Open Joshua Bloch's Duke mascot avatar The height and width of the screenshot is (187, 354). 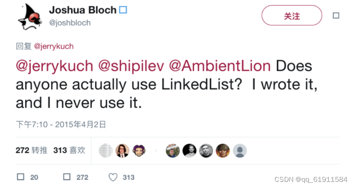pyautogui.click(x=30, y=17)
